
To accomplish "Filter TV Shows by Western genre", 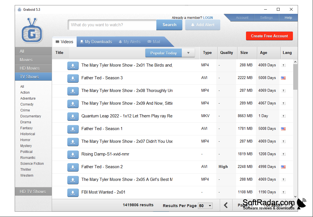I will click(x=27, y=175).
